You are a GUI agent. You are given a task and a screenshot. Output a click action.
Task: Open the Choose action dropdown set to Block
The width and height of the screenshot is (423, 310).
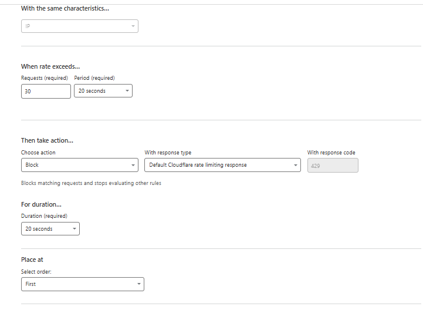point(79,165)
